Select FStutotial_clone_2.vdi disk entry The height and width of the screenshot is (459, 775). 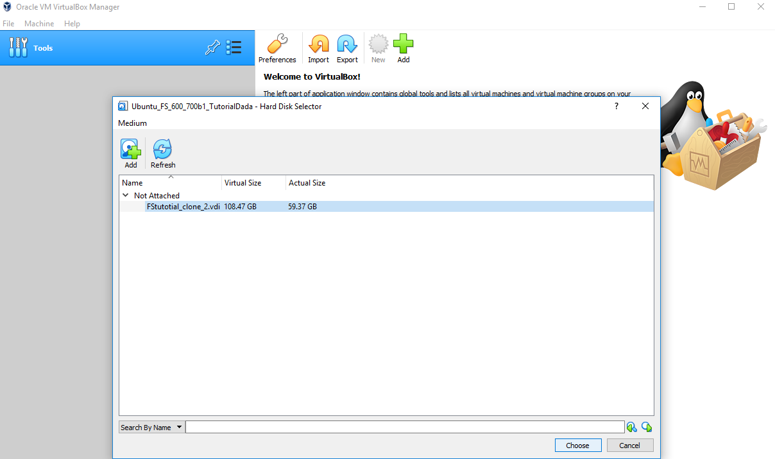point(183,207)
